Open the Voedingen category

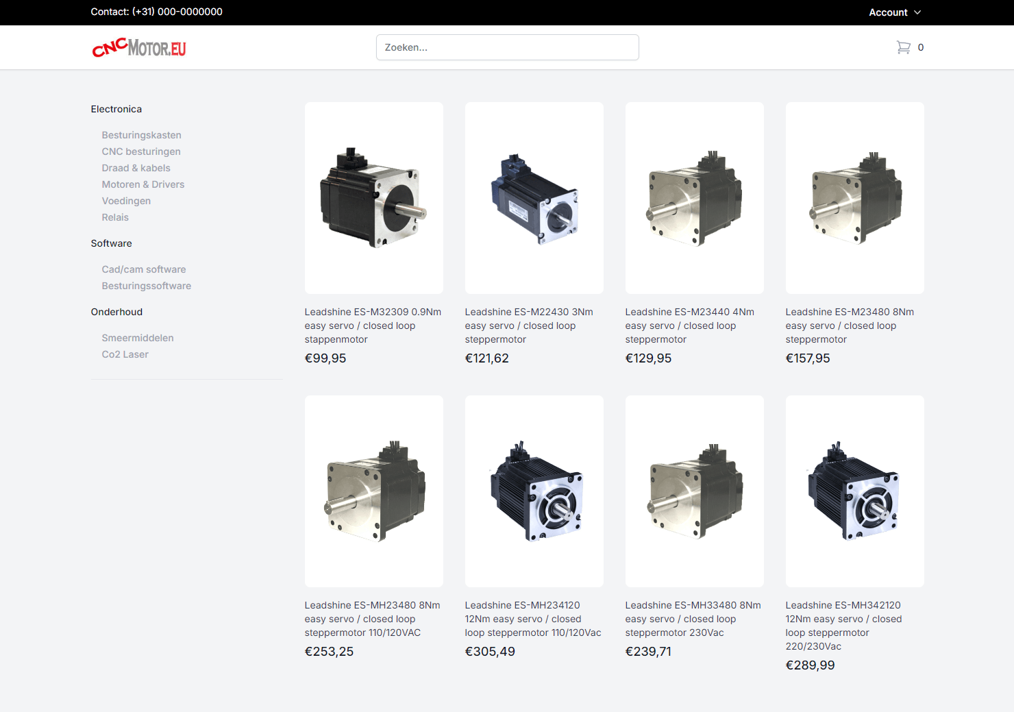pos(126,201)
